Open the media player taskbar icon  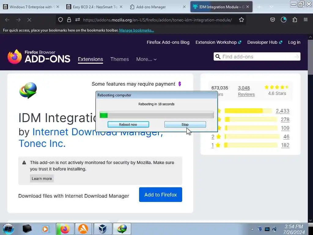(x=45, y=229)
